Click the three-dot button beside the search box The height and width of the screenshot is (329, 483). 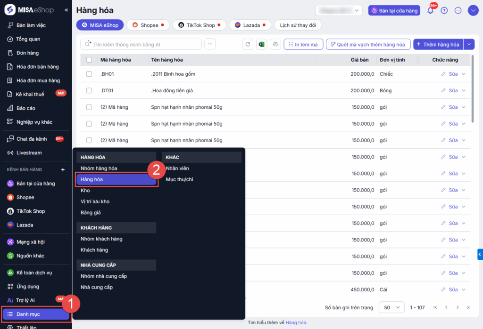(x=210, y=44)
